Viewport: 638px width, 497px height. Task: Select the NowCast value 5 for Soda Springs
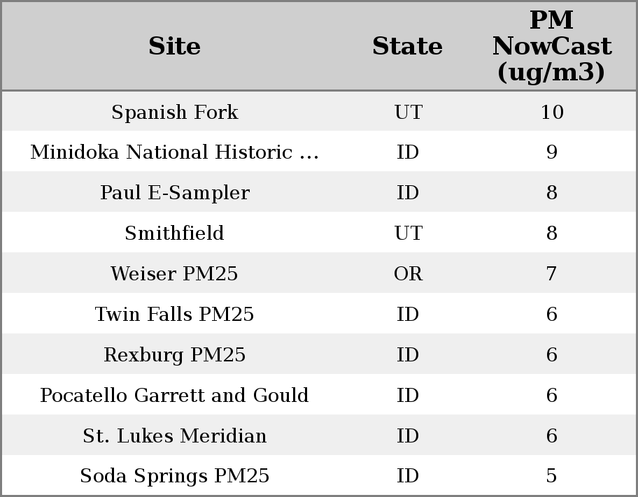(551, 476)
